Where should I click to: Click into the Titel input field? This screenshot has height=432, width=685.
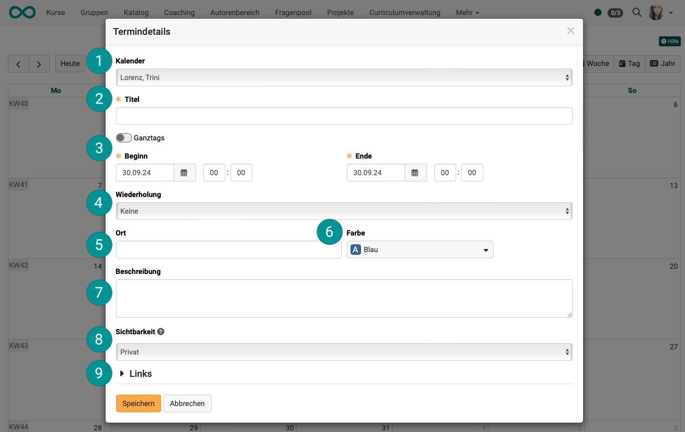[344, 116]
